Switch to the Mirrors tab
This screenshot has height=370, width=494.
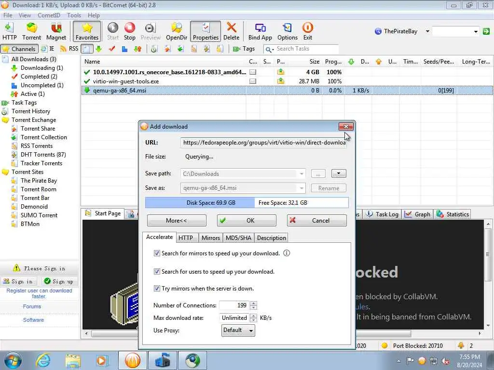click(210, 238)
